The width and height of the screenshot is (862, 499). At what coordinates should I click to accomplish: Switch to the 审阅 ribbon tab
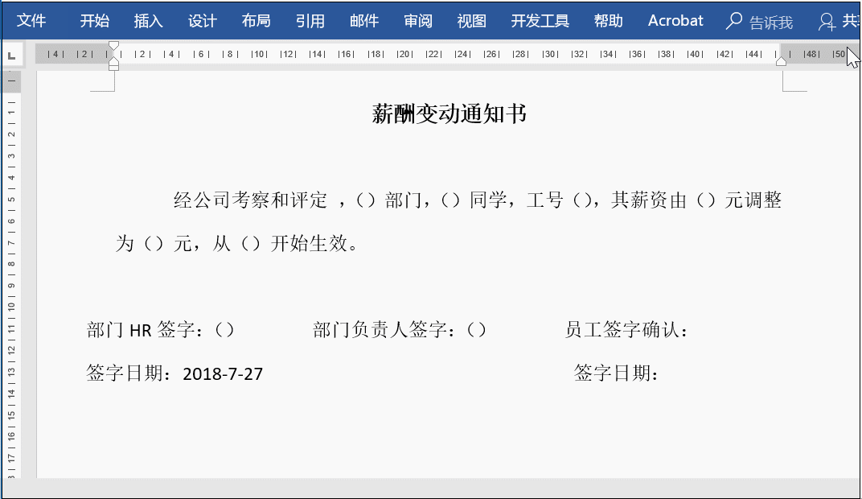tap(418, 20)
